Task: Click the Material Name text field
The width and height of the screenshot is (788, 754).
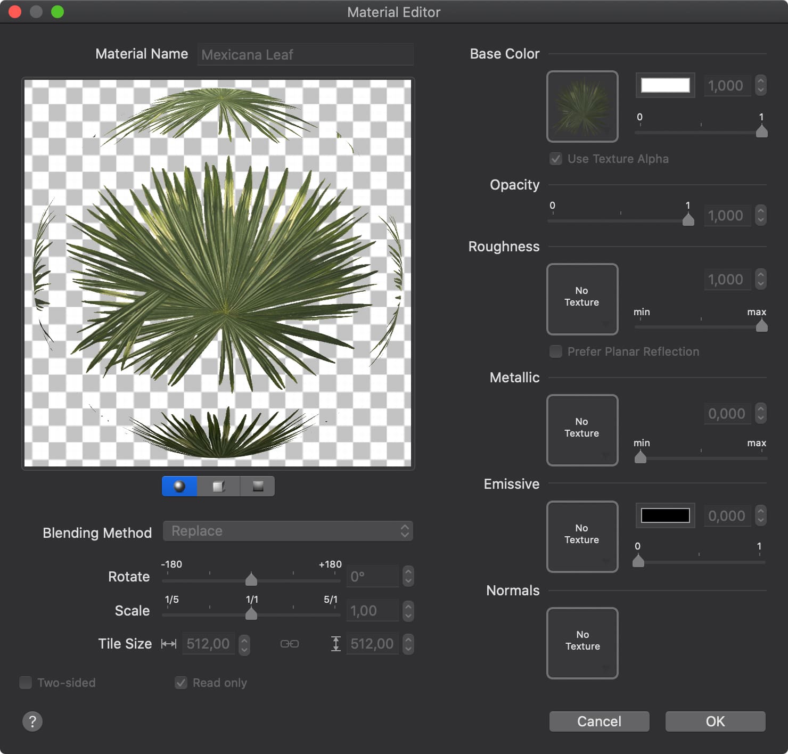Action: (306, 54)
